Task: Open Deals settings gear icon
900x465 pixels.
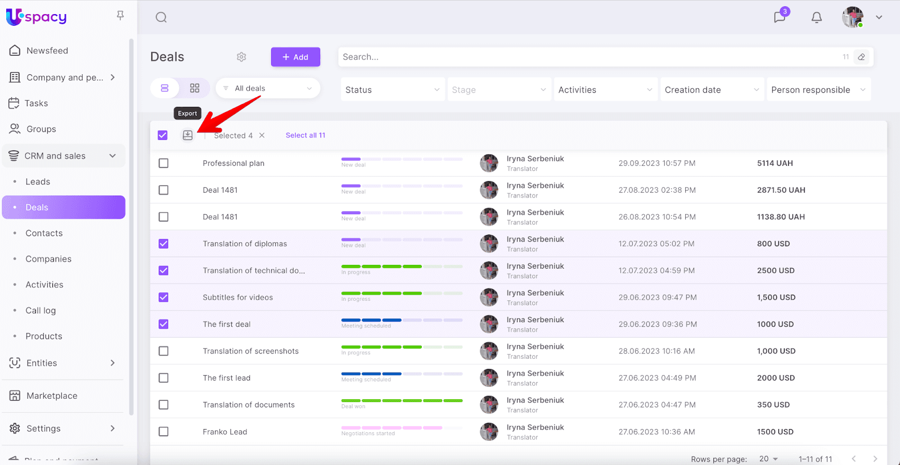Action: pyautogui.click(x=241, y=57)
